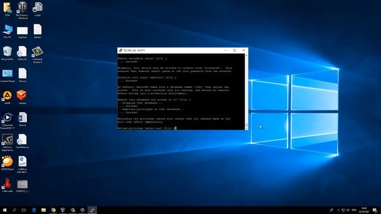381x214 pixels.
Task: Open the debian file icon
Action: click(x=38, y=32)
